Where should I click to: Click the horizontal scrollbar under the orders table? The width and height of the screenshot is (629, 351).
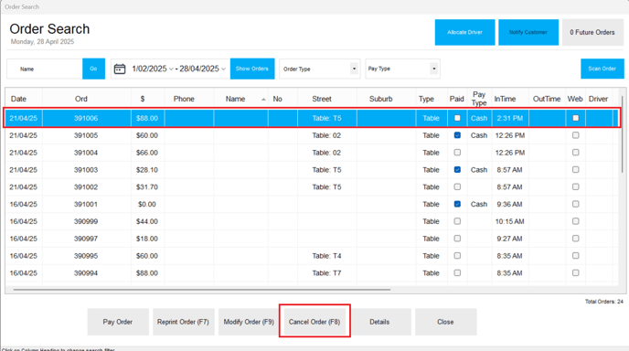202,289
